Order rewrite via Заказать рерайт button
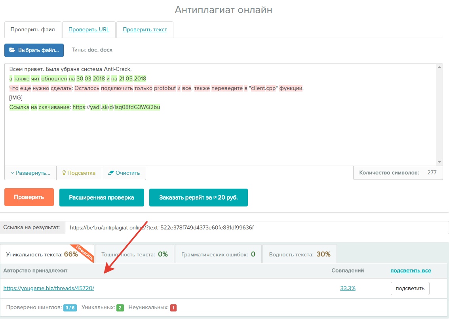The height and width of the screenshot is (319, 449). (198, 197)
